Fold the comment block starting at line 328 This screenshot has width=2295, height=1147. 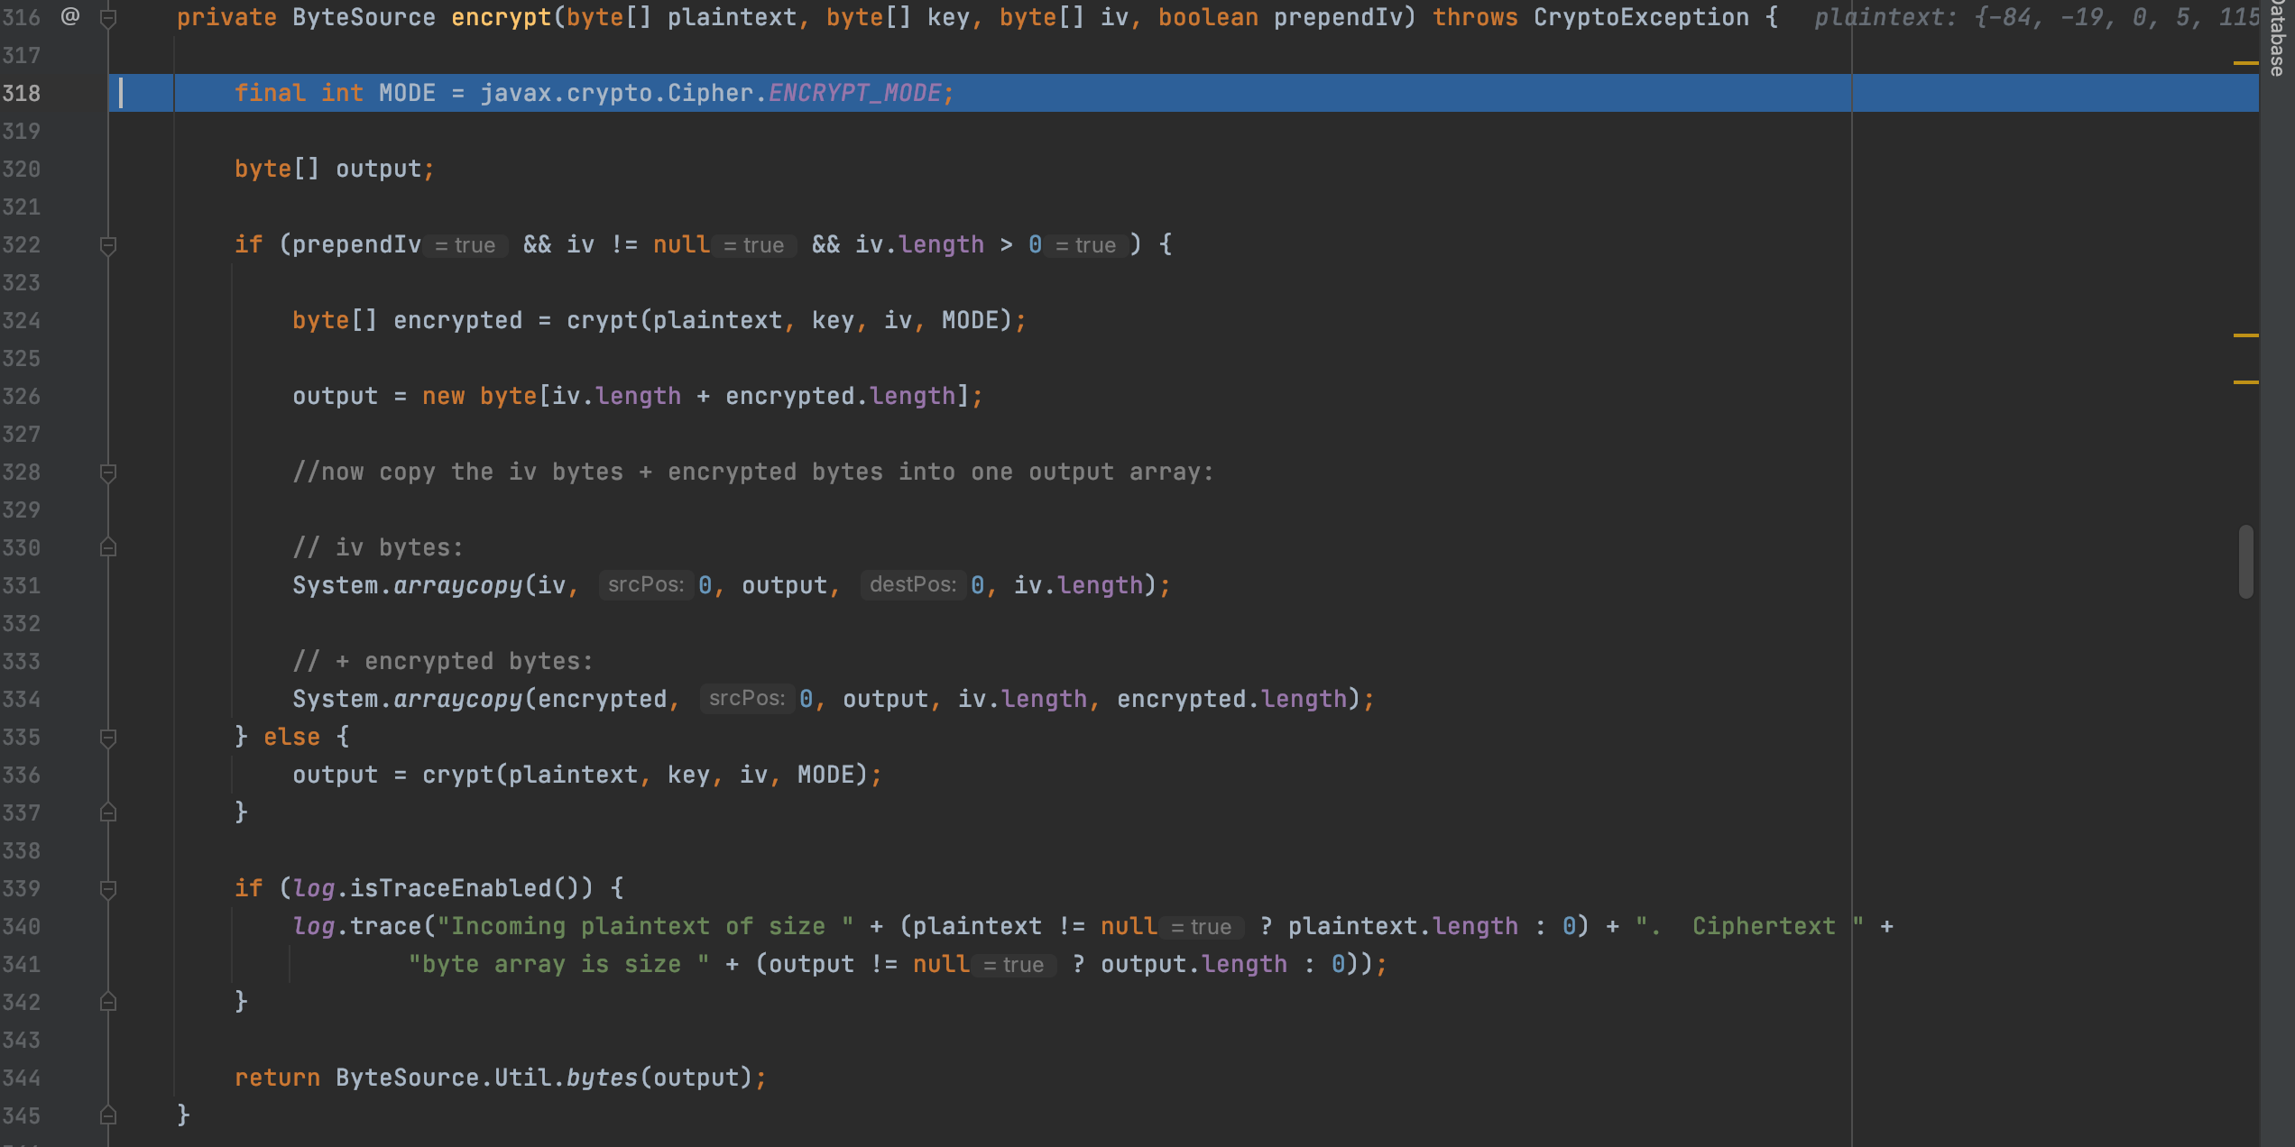[107, 473]
